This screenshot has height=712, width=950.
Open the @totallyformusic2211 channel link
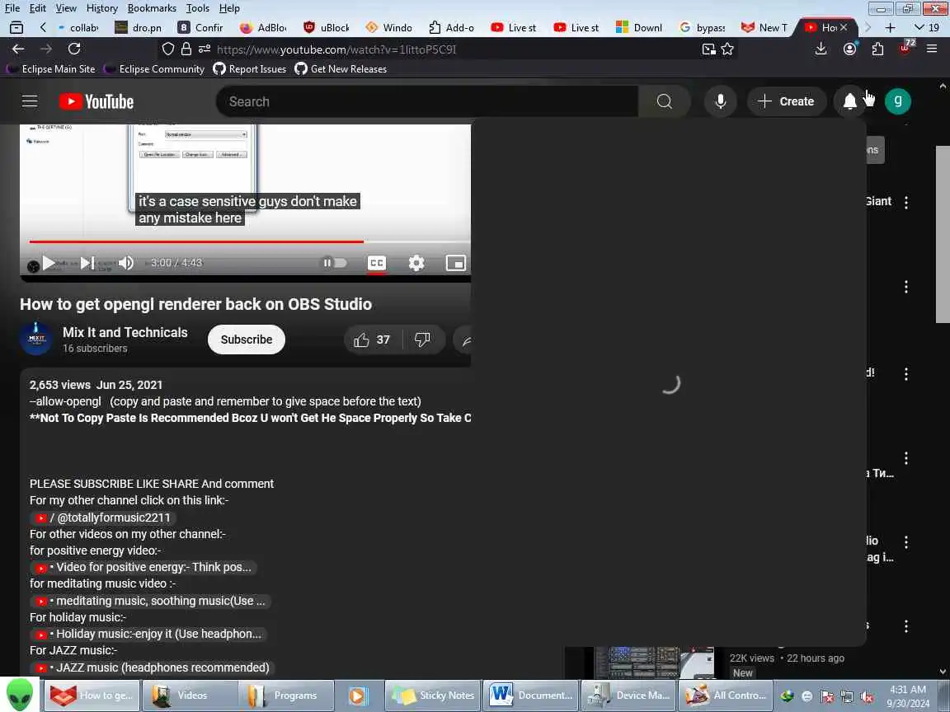[x=104, y=518]
